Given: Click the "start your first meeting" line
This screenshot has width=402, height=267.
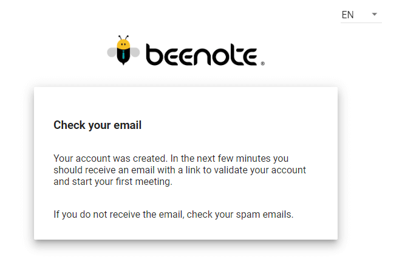Looking at the screenshot, I should point(122,181).
